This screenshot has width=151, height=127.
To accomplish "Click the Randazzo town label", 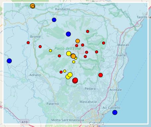I will coord(62,9).
